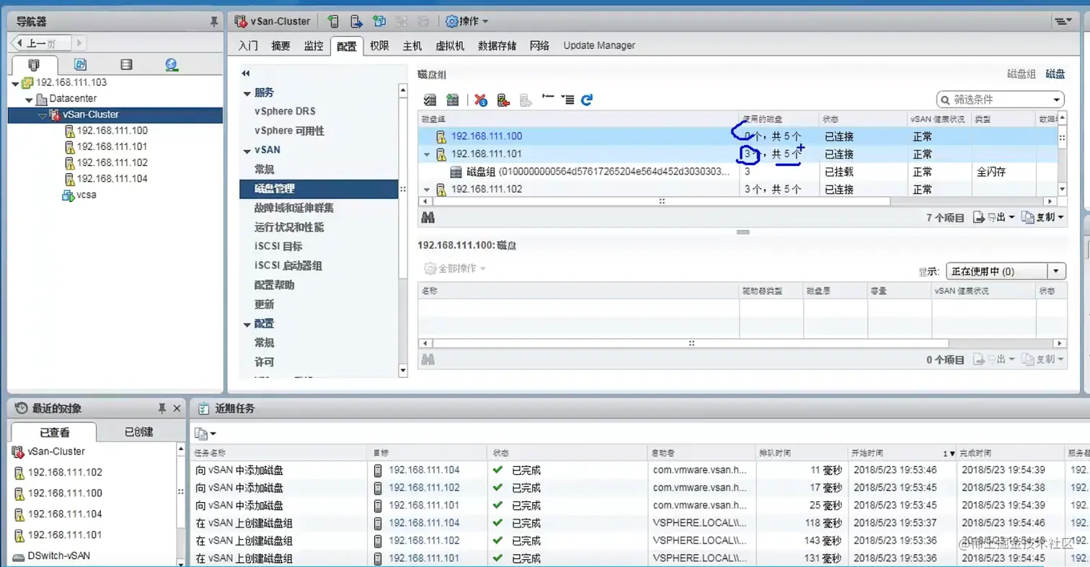Switch to the 摘要 tab
The width and height of the screenshot is (1090, 567).
coord(280,45)
